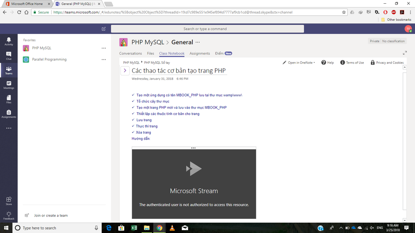Image resolution: width=415 pixels, height=233 pixels.
Task: Click the notebook scrollbar down arrow
Action: 405,220
